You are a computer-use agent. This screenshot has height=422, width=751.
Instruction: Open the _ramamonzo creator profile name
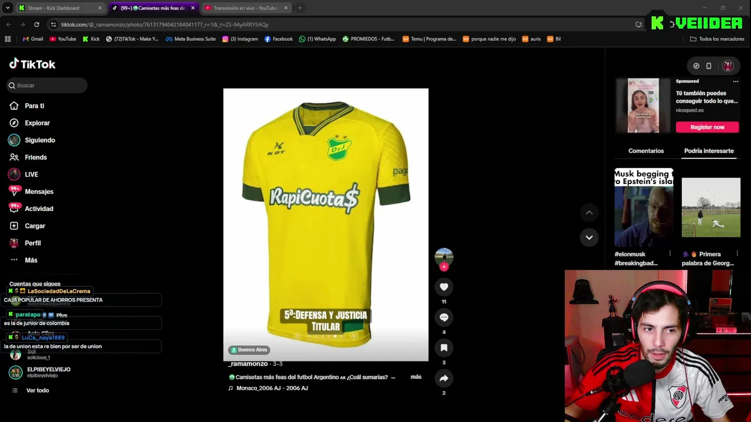point(248,364)
